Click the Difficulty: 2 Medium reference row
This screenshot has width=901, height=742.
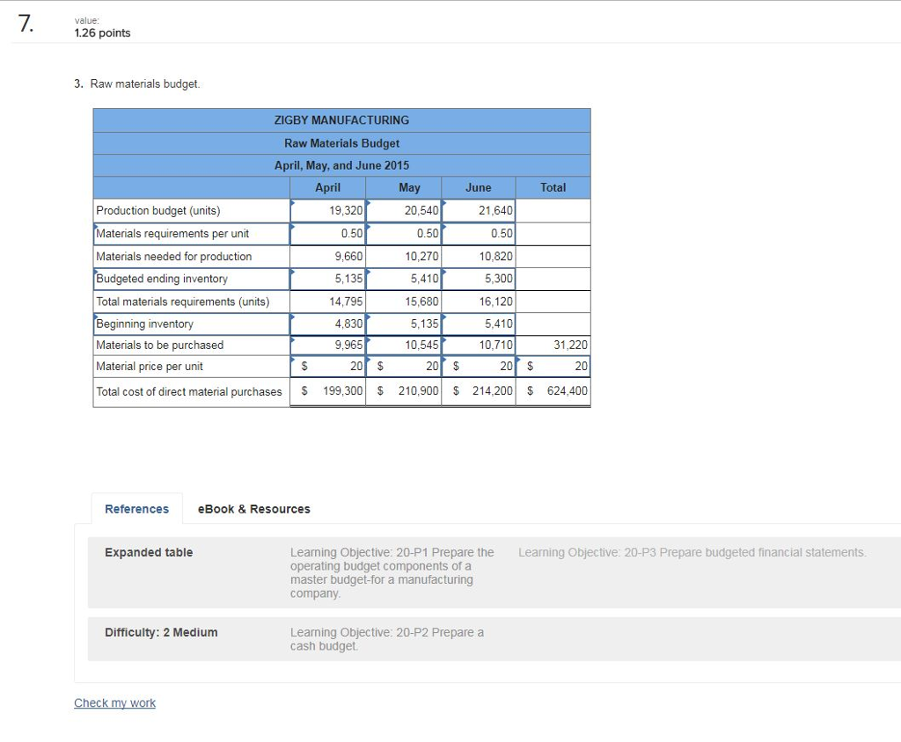[161, 632]
